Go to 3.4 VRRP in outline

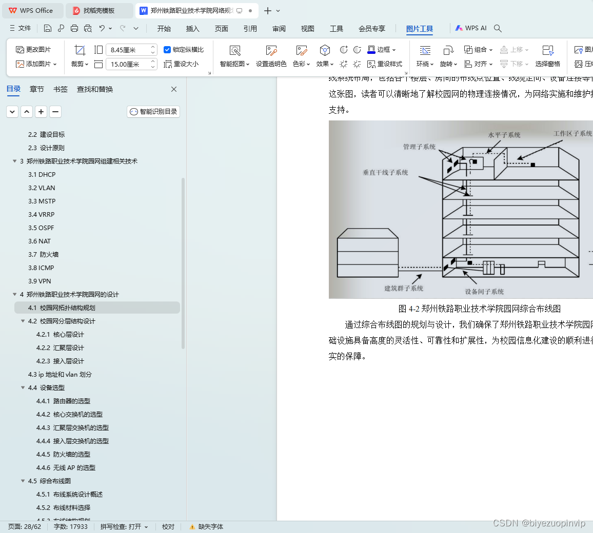(41, 215)
